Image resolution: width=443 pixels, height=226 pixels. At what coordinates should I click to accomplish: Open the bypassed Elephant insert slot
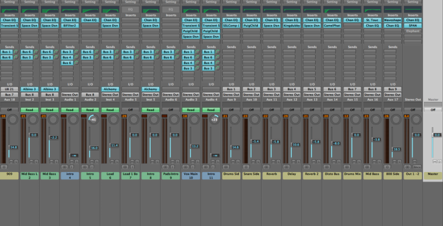pyautogui.click(x=413, y=31)
